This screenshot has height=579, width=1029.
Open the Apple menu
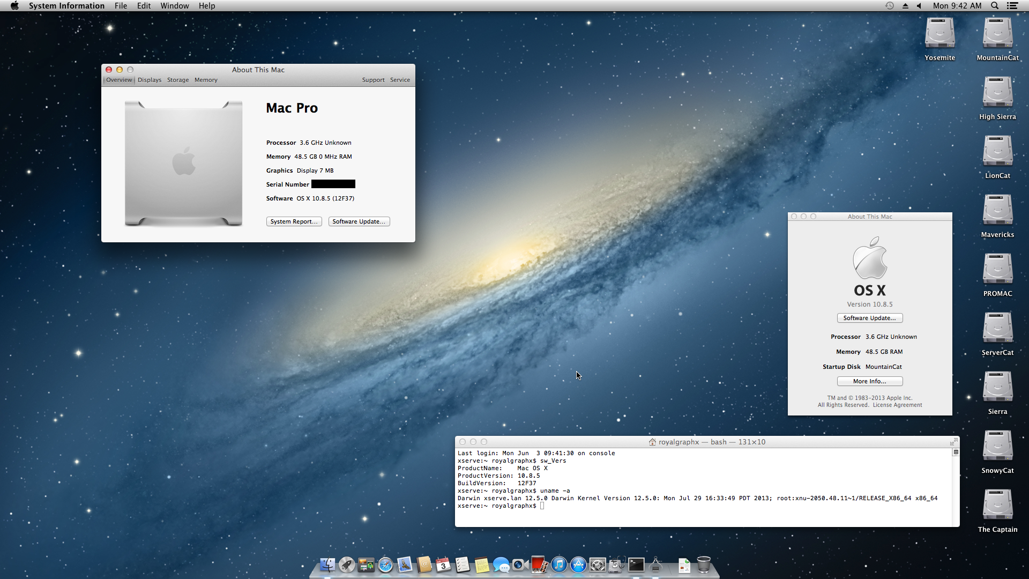point(14,5)
